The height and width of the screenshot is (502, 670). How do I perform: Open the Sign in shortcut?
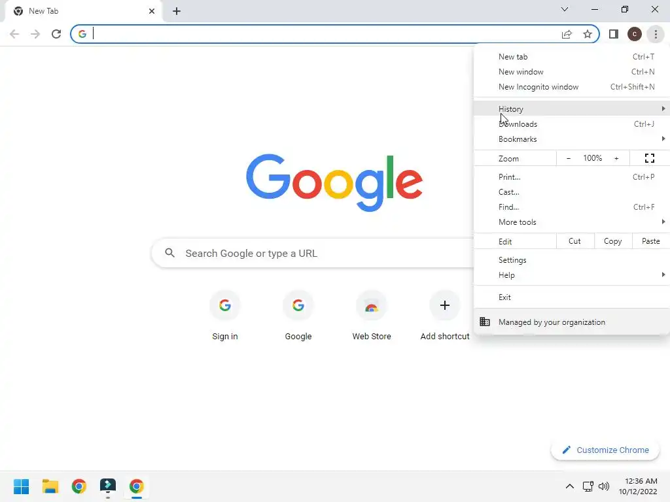tap(225, 316)
